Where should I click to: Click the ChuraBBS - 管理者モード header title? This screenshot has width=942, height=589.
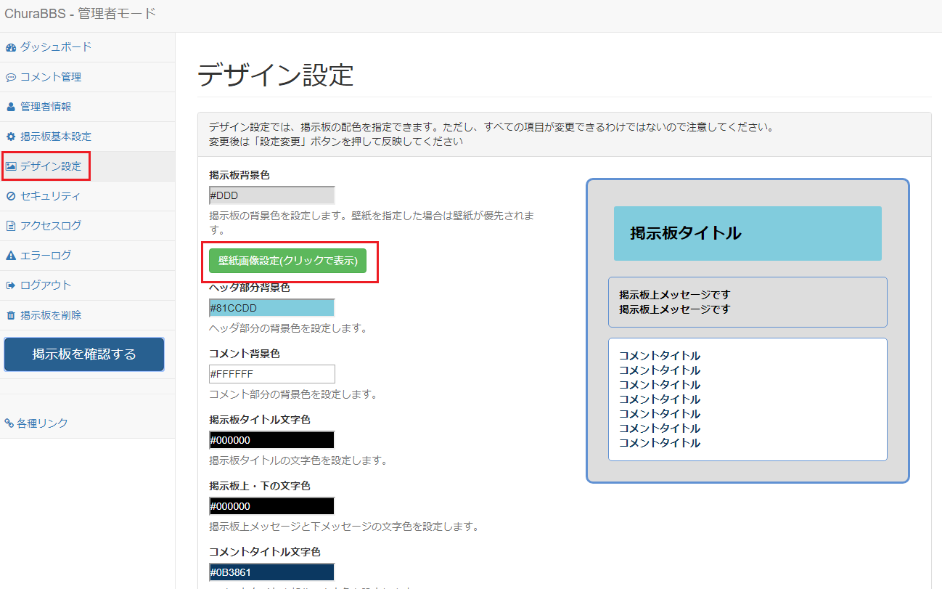[x=80, y=14]
